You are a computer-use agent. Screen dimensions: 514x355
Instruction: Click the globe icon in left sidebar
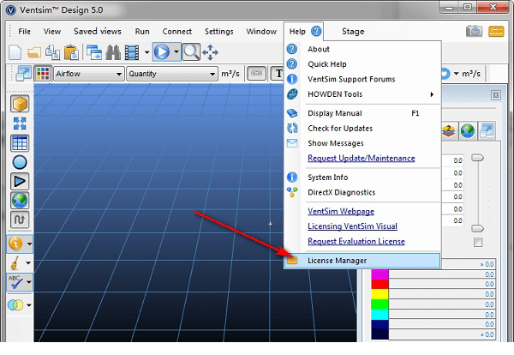[20, 201]
